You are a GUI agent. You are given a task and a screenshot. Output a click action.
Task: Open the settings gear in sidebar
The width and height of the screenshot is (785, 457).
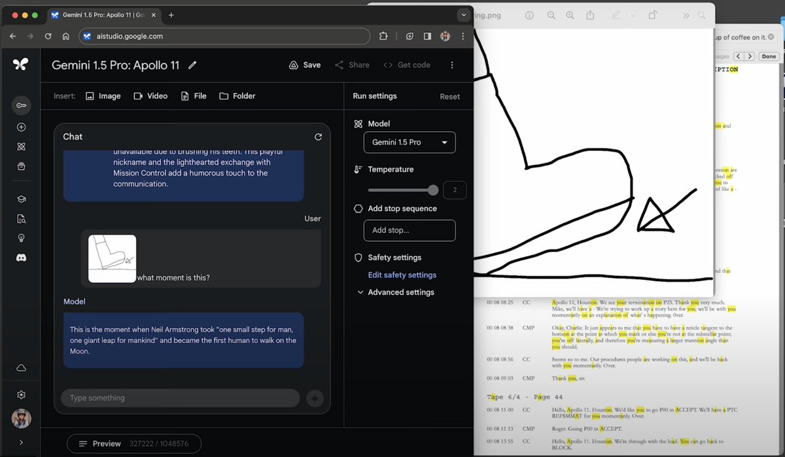point(21,395)
